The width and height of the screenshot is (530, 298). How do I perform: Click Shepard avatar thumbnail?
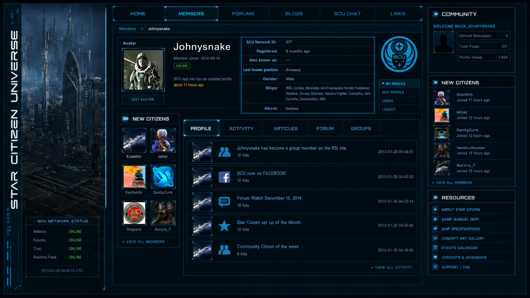134,213
